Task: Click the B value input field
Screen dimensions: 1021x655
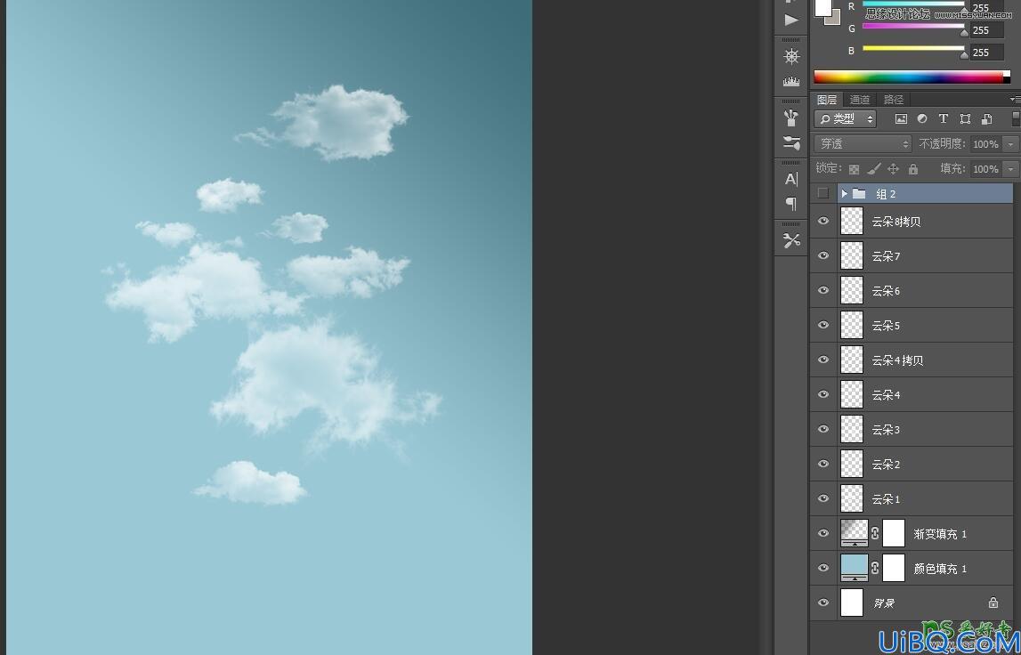Action: point(986,53)
